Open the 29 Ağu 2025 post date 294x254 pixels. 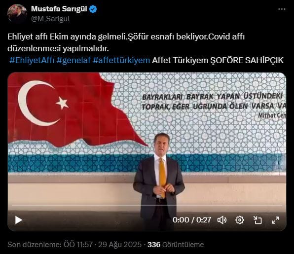(x=120, y=245)
